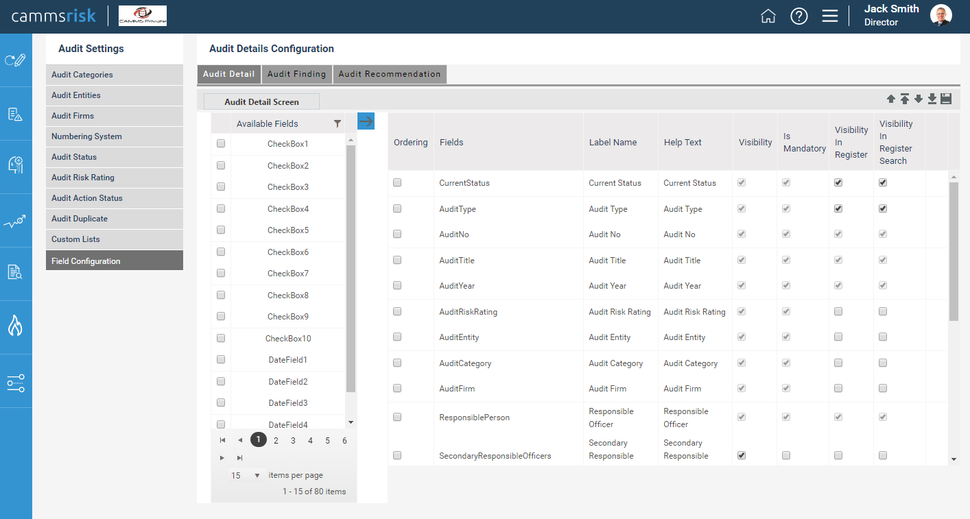Open Audit Firms settings
This screenshot has width=970, height=519.
(x=115, y=116)
